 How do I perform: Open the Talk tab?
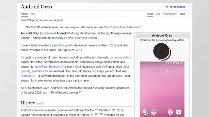tap(33, 14)
